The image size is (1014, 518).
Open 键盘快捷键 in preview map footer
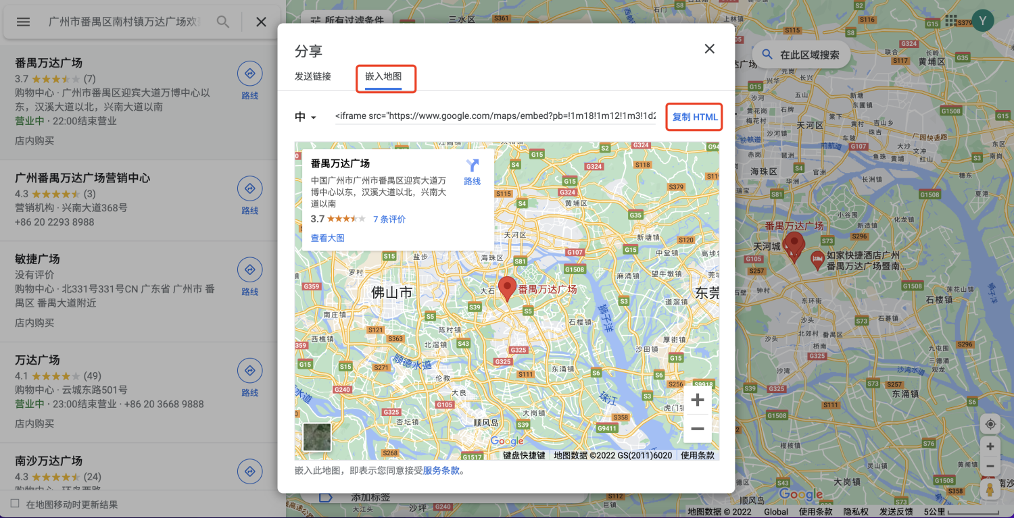524,455
